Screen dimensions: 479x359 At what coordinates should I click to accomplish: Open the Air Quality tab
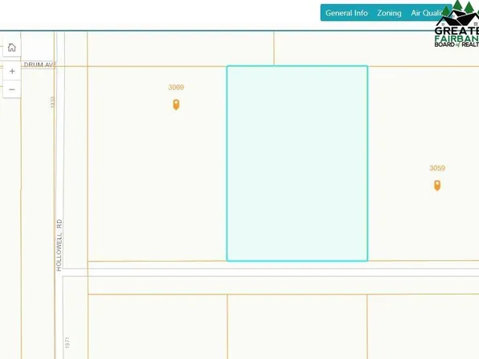(427, 13)
